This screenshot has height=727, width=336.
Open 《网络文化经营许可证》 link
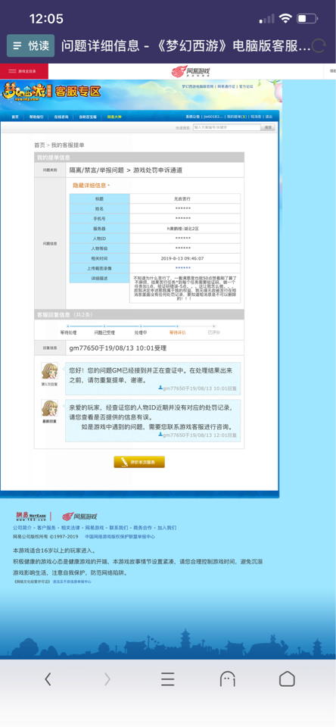click(32, 581)
